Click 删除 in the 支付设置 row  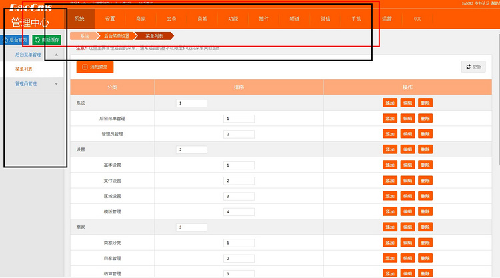pos(425,181)
